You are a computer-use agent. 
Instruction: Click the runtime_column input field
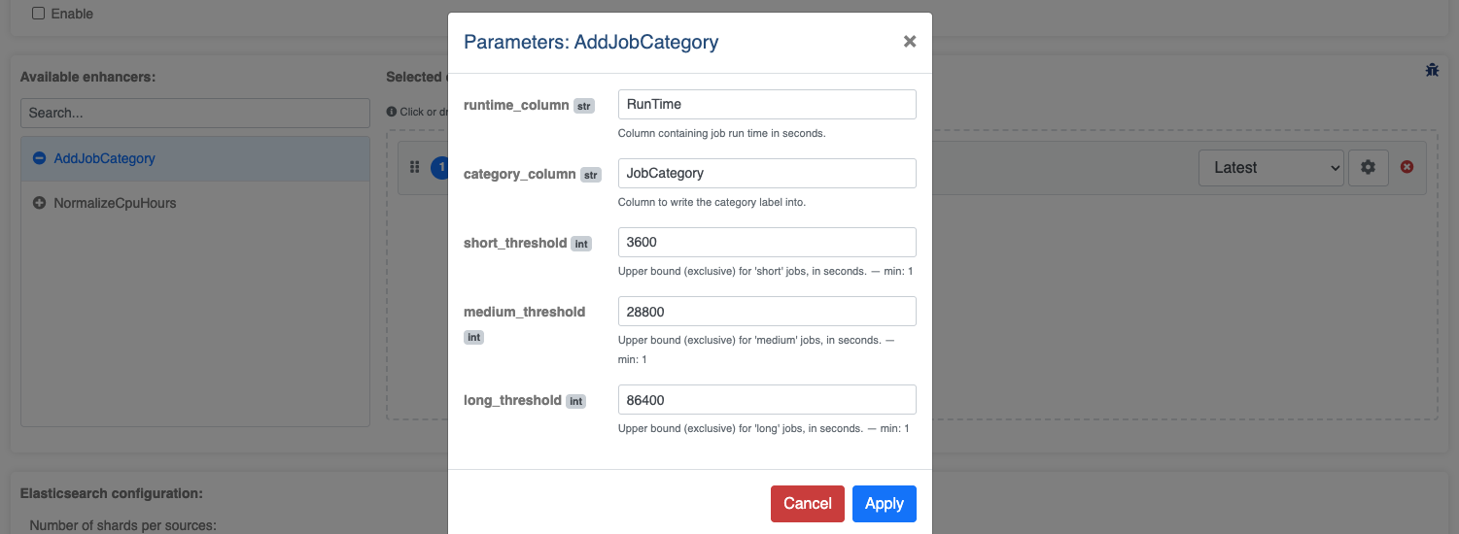click(767, 104)
